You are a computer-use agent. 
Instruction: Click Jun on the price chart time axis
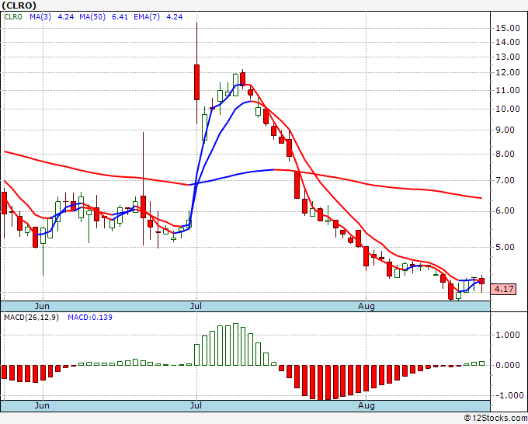(42, 306)
